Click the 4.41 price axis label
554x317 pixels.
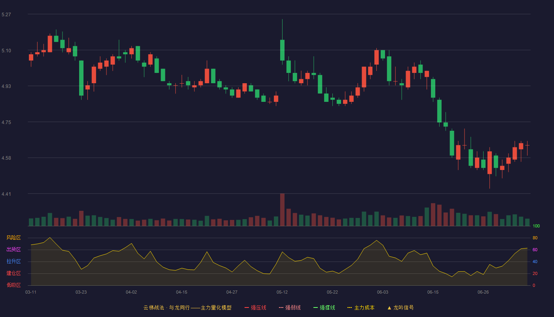click(6, 194)
